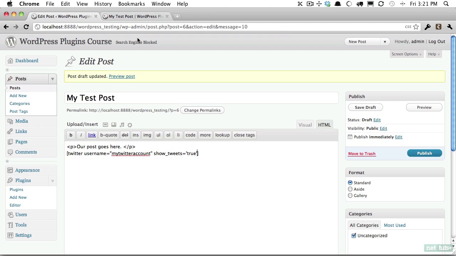
Task: Open the History menu
Action: (x=103, y=4)
